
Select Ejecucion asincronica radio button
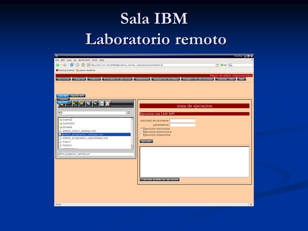tap(141, 132)
